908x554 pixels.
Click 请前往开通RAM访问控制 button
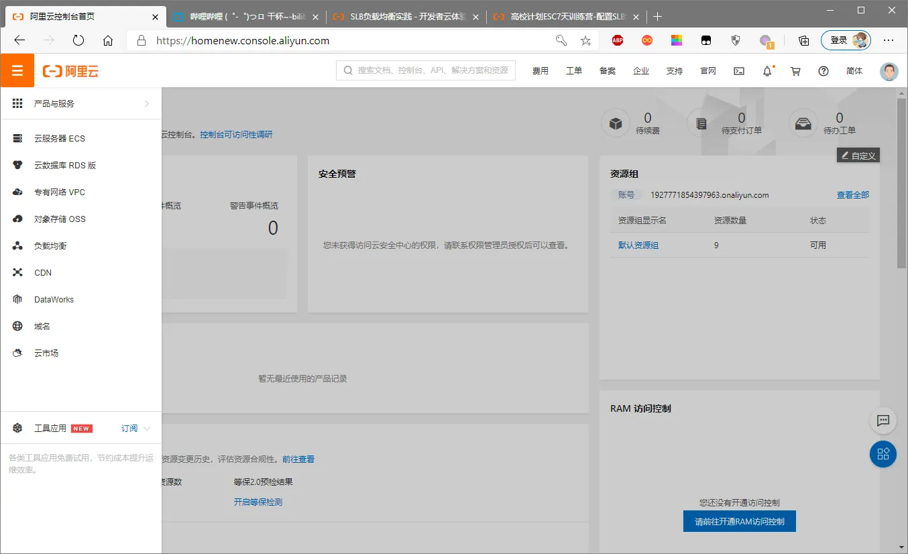click(740, 521)
